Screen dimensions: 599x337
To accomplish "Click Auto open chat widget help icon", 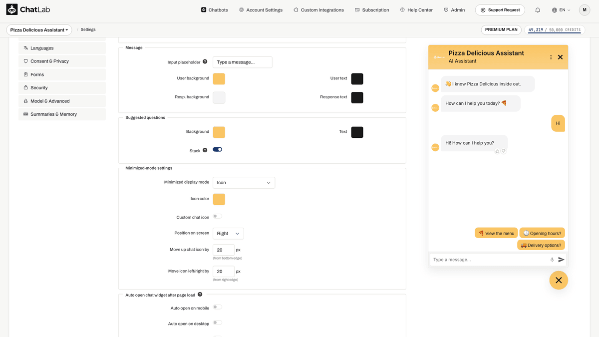I will 200,295.
